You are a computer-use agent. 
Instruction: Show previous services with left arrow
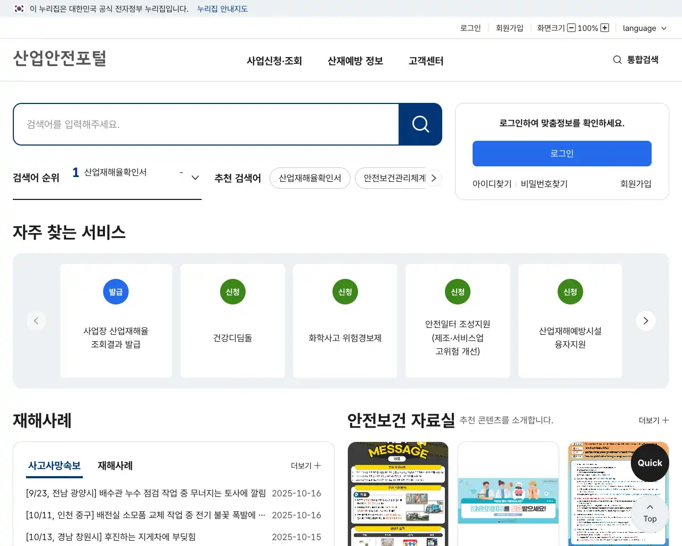[36, 320]
